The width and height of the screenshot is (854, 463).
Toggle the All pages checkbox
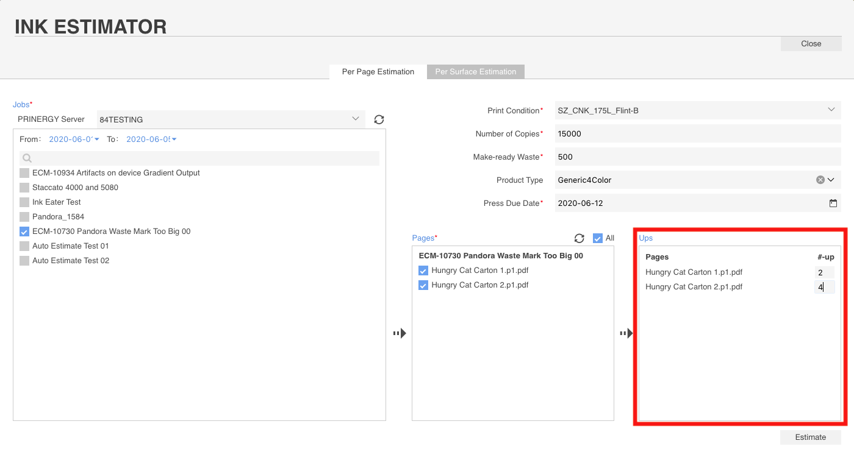pos(598,238)
